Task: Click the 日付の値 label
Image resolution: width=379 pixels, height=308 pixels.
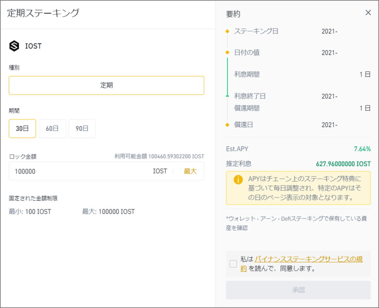Action: [247, 52]
